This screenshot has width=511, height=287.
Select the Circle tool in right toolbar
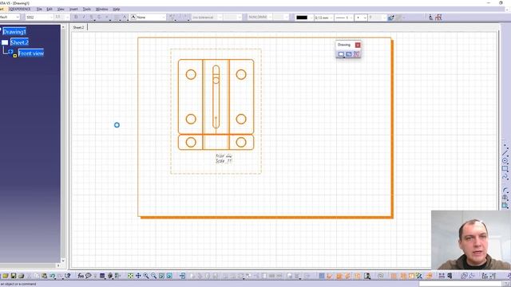click(x=505, y=161)
